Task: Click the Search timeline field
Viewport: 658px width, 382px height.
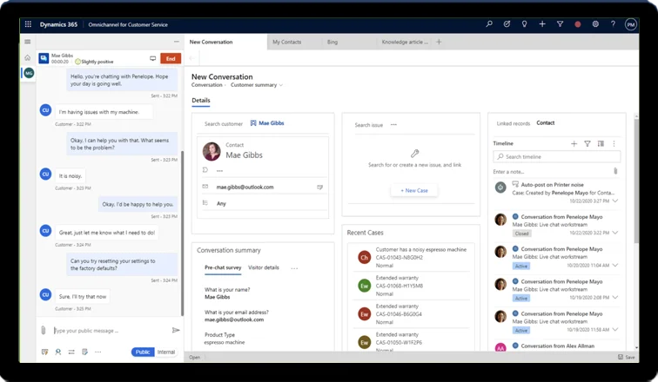Action: 556,156
